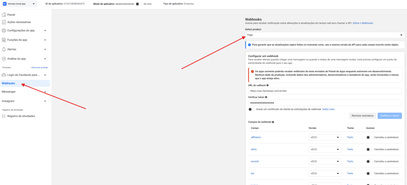Click Teste for the affiliation field

[350, 137]
